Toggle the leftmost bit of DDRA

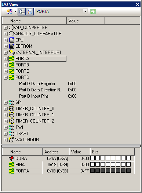(92, 158)
